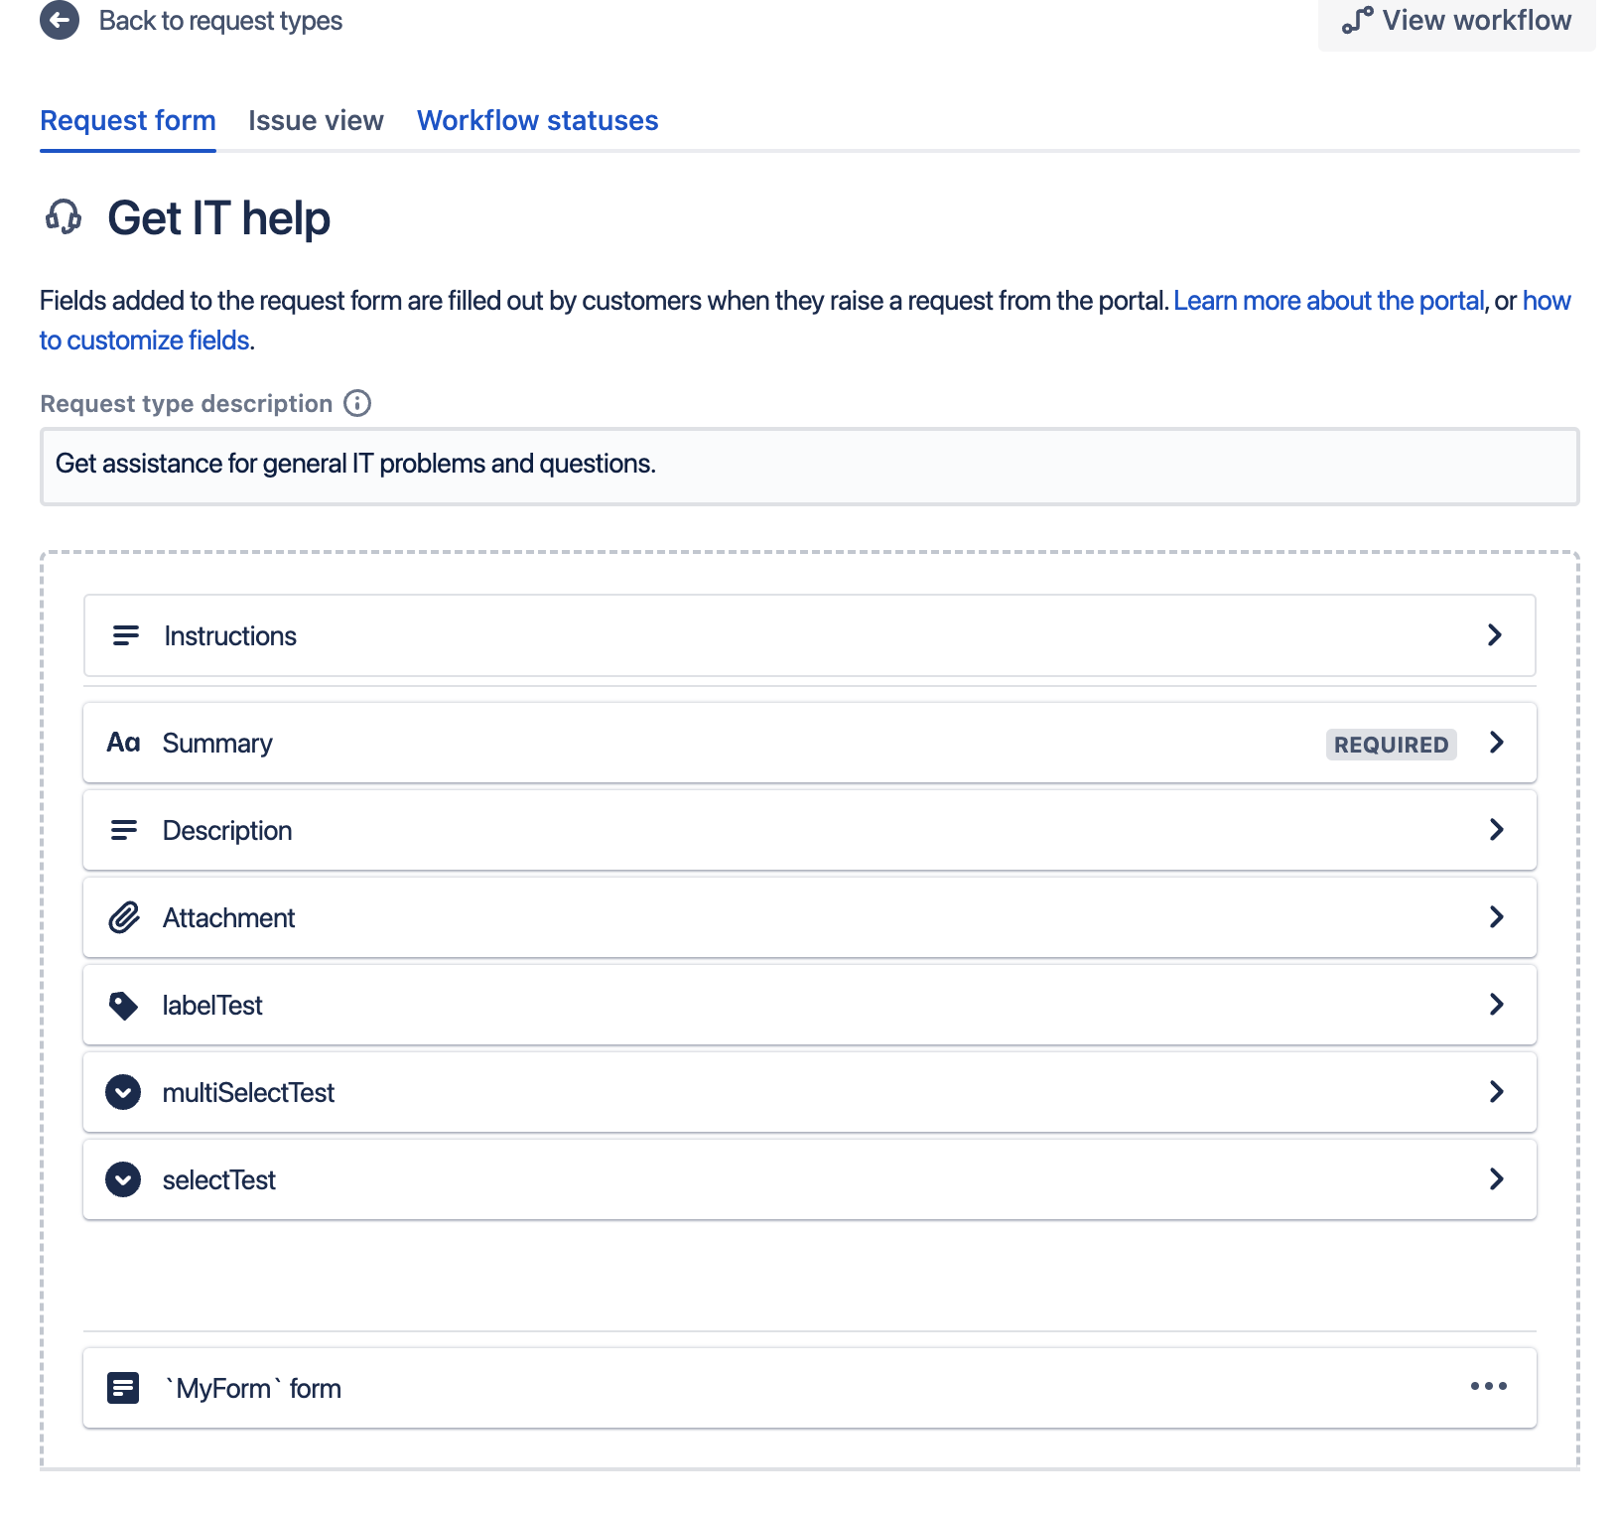Click the dropdown circle icon on multiSelectTest

point(122,1092)
